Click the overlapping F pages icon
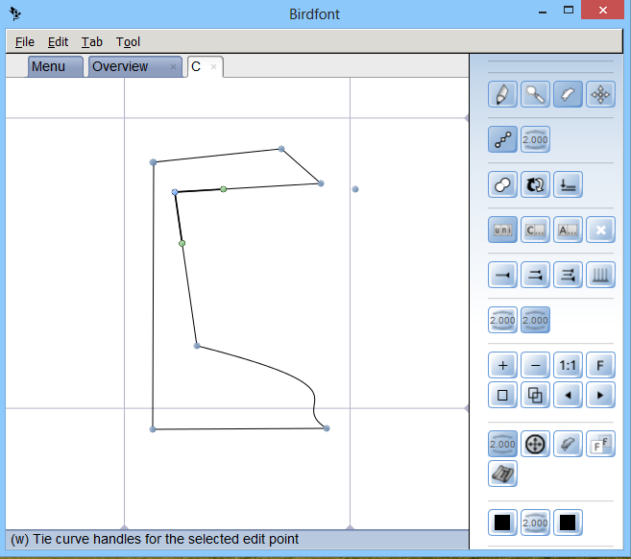The width and height of the screenshot is (631, 559). tap(600, 444)
